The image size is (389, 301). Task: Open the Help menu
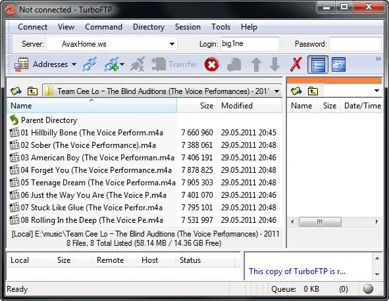click(x=249, y=27)
